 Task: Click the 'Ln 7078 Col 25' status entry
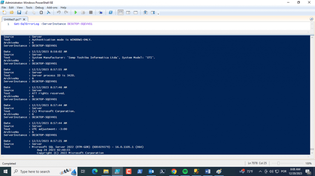coord(257,163)
